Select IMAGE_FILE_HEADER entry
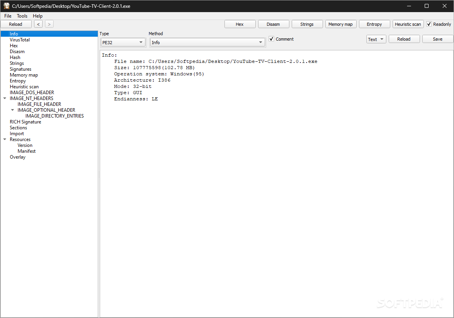Image resolution: width=454 pixels, height=318 pixels. [39, 104]
